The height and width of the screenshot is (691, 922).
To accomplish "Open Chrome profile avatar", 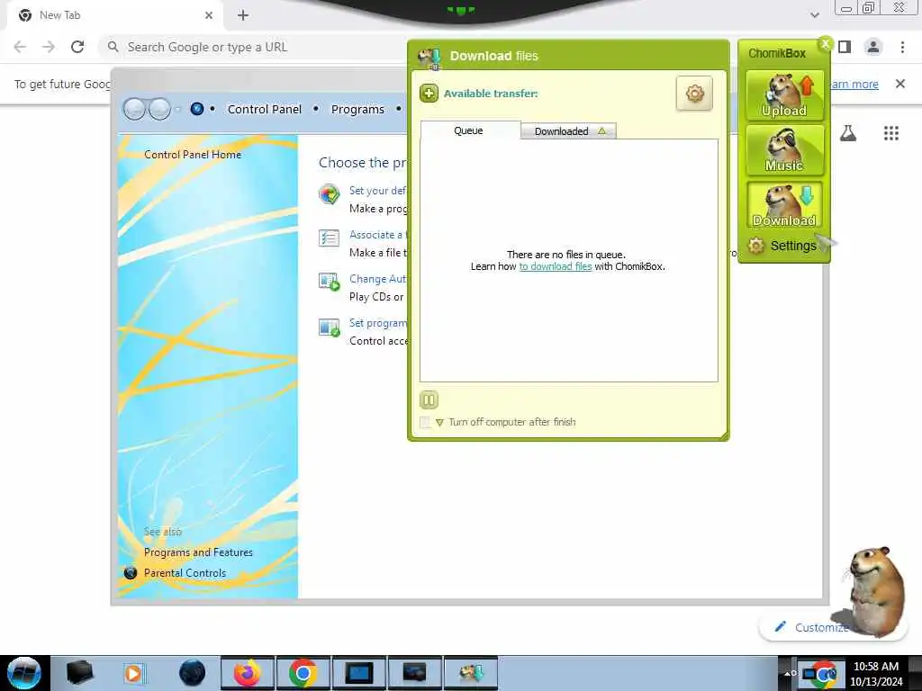I will pos(873,47).
